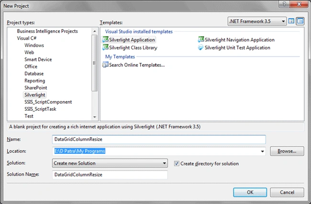
Task: Click the Browse... button
Action: [x=287, y=151]
